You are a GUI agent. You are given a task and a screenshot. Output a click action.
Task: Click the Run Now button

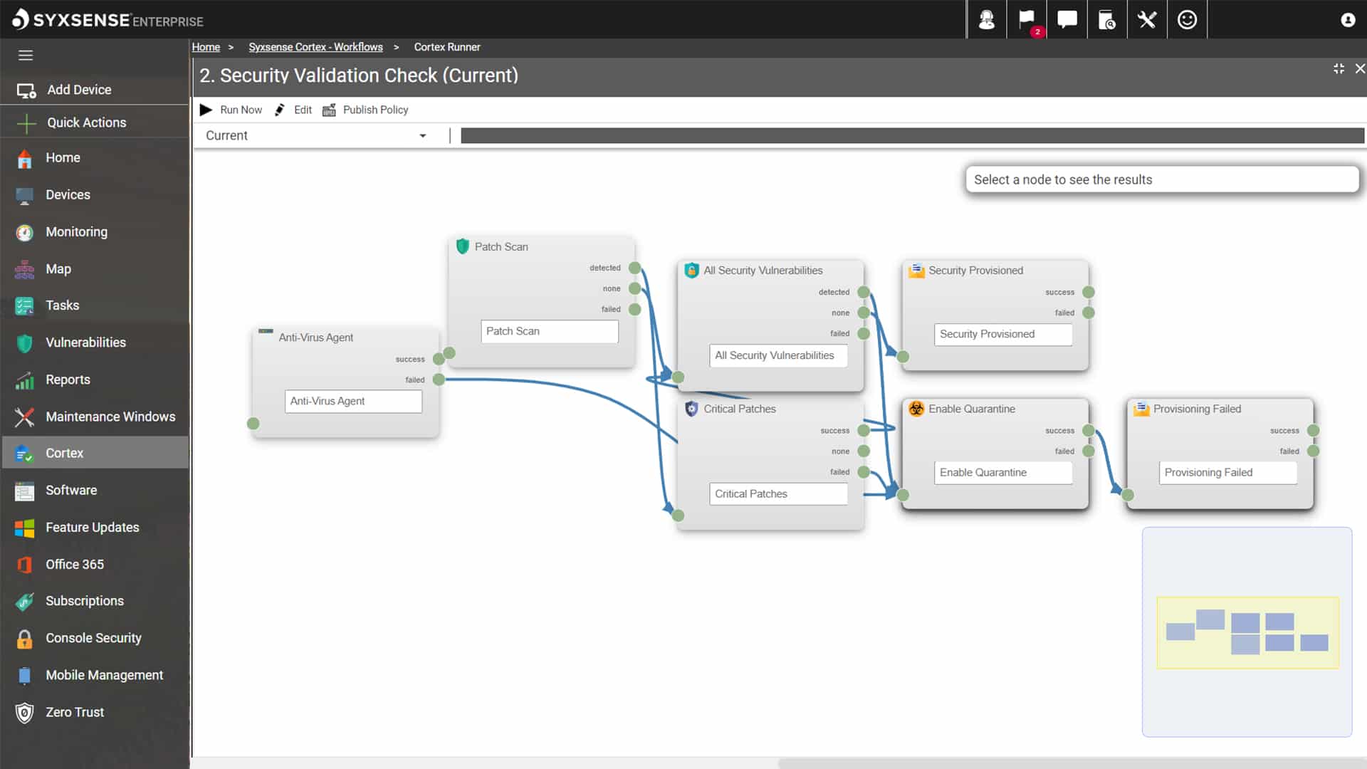[x=231, y=110]
